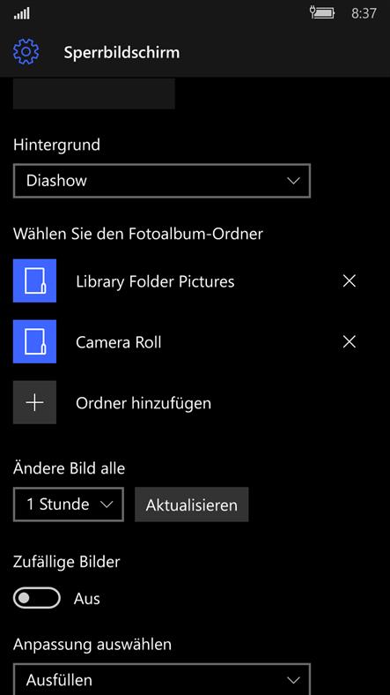
Task: Open the Ausfüllen fit selection dropdown
Action: pos(162,679)
